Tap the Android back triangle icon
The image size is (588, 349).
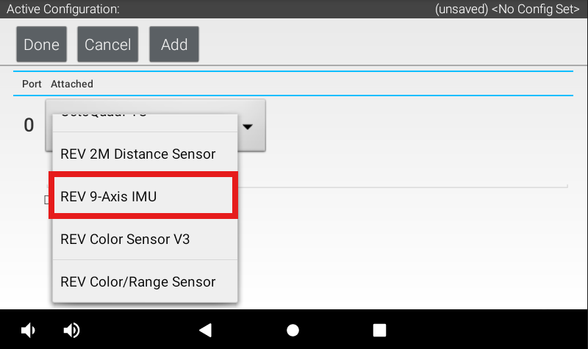[206, 330]
